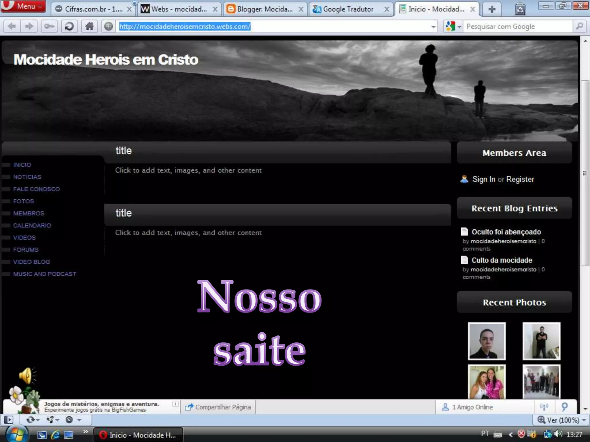Click the Sign In link
Viewport: 590px width, 442px height.
pos(483,179)
